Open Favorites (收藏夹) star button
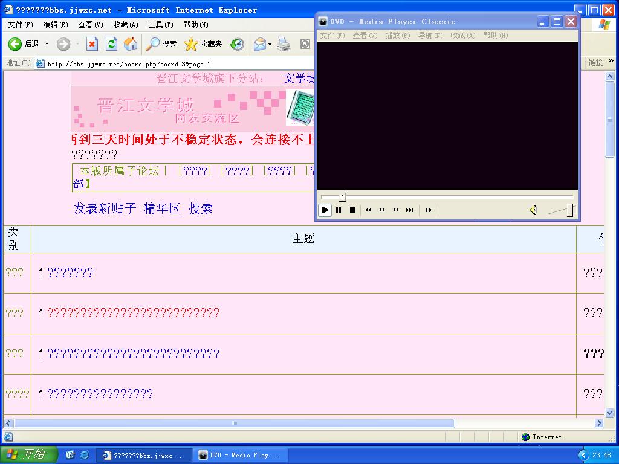 [203, 43]
